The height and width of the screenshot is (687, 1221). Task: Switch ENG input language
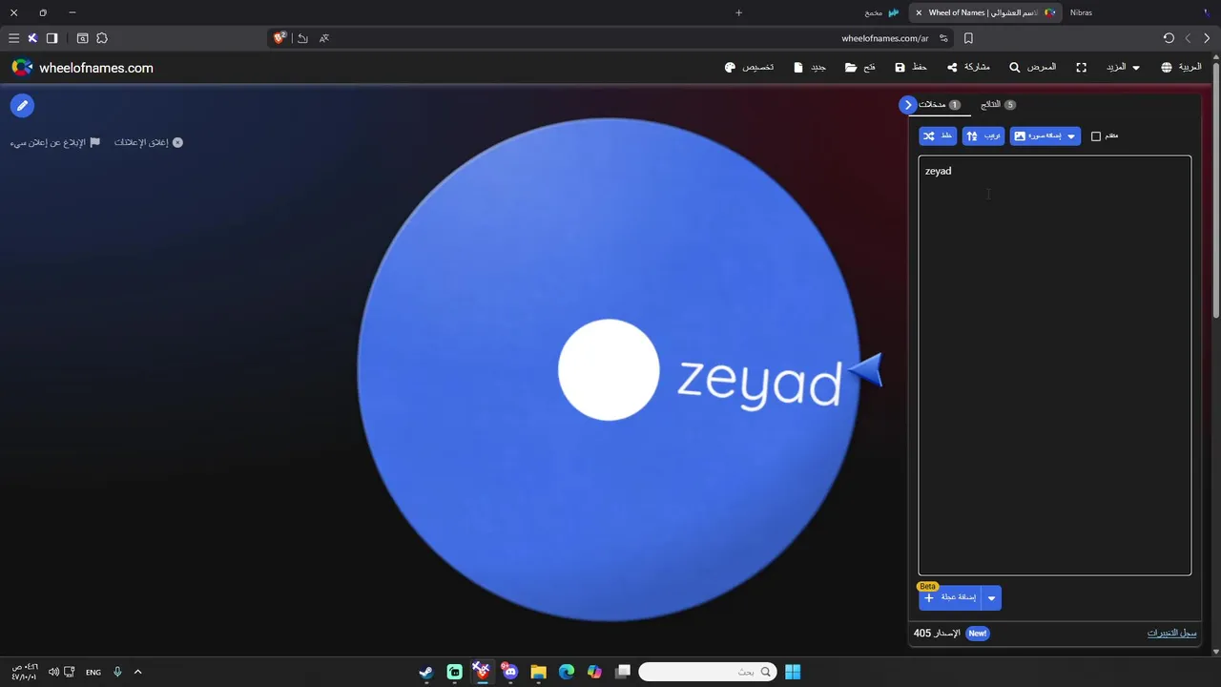click(93, 672)
